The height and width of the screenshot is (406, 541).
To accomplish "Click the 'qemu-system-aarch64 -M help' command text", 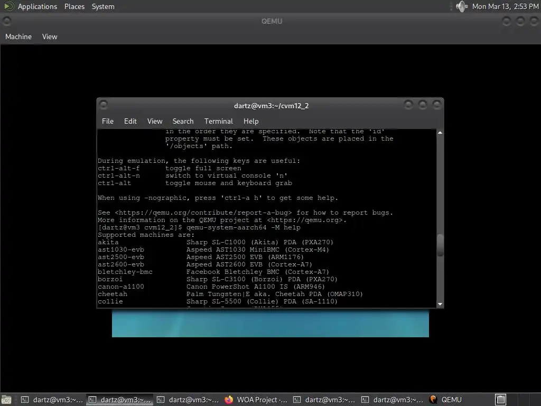I will (x=243, y=227).
